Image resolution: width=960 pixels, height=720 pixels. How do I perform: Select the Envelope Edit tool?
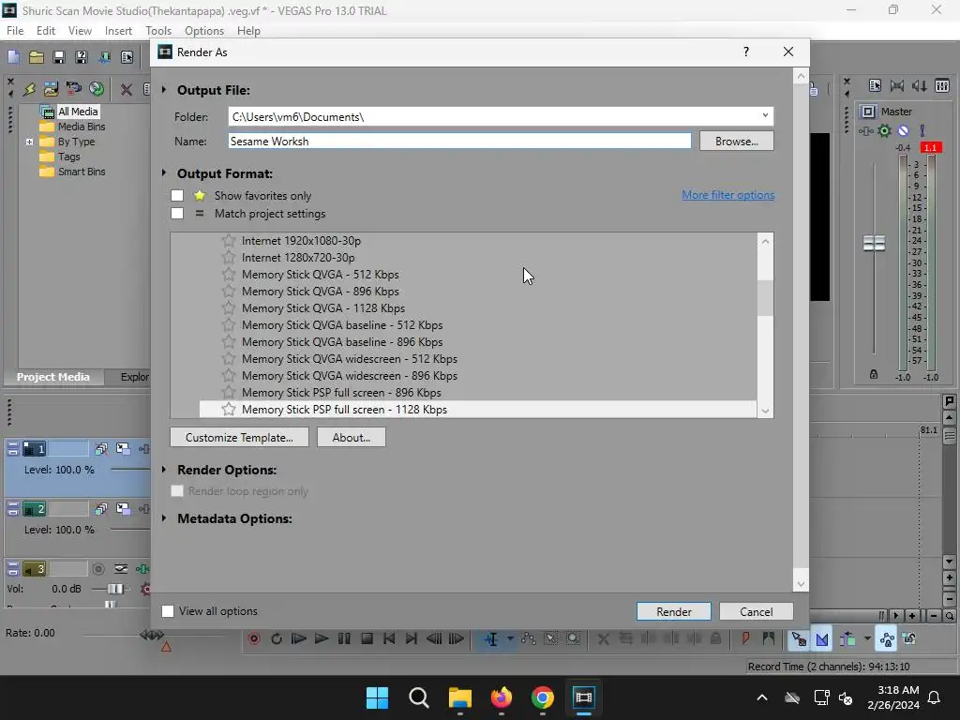tap(529, 639)
